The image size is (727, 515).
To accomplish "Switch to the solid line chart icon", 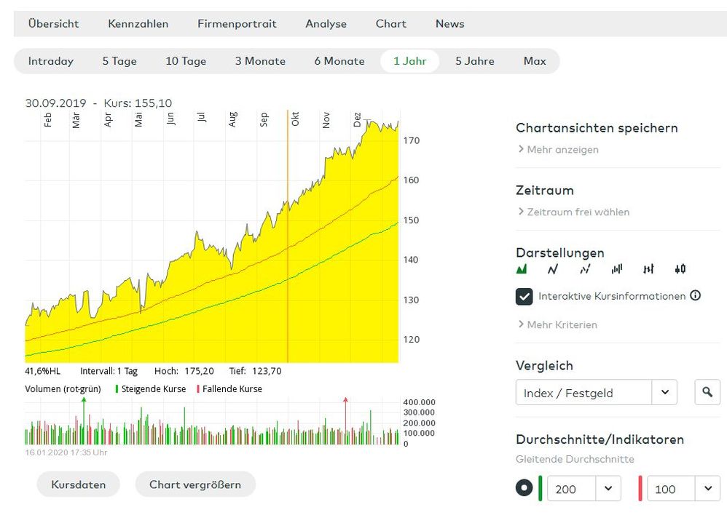I will [x=553, y=269].
